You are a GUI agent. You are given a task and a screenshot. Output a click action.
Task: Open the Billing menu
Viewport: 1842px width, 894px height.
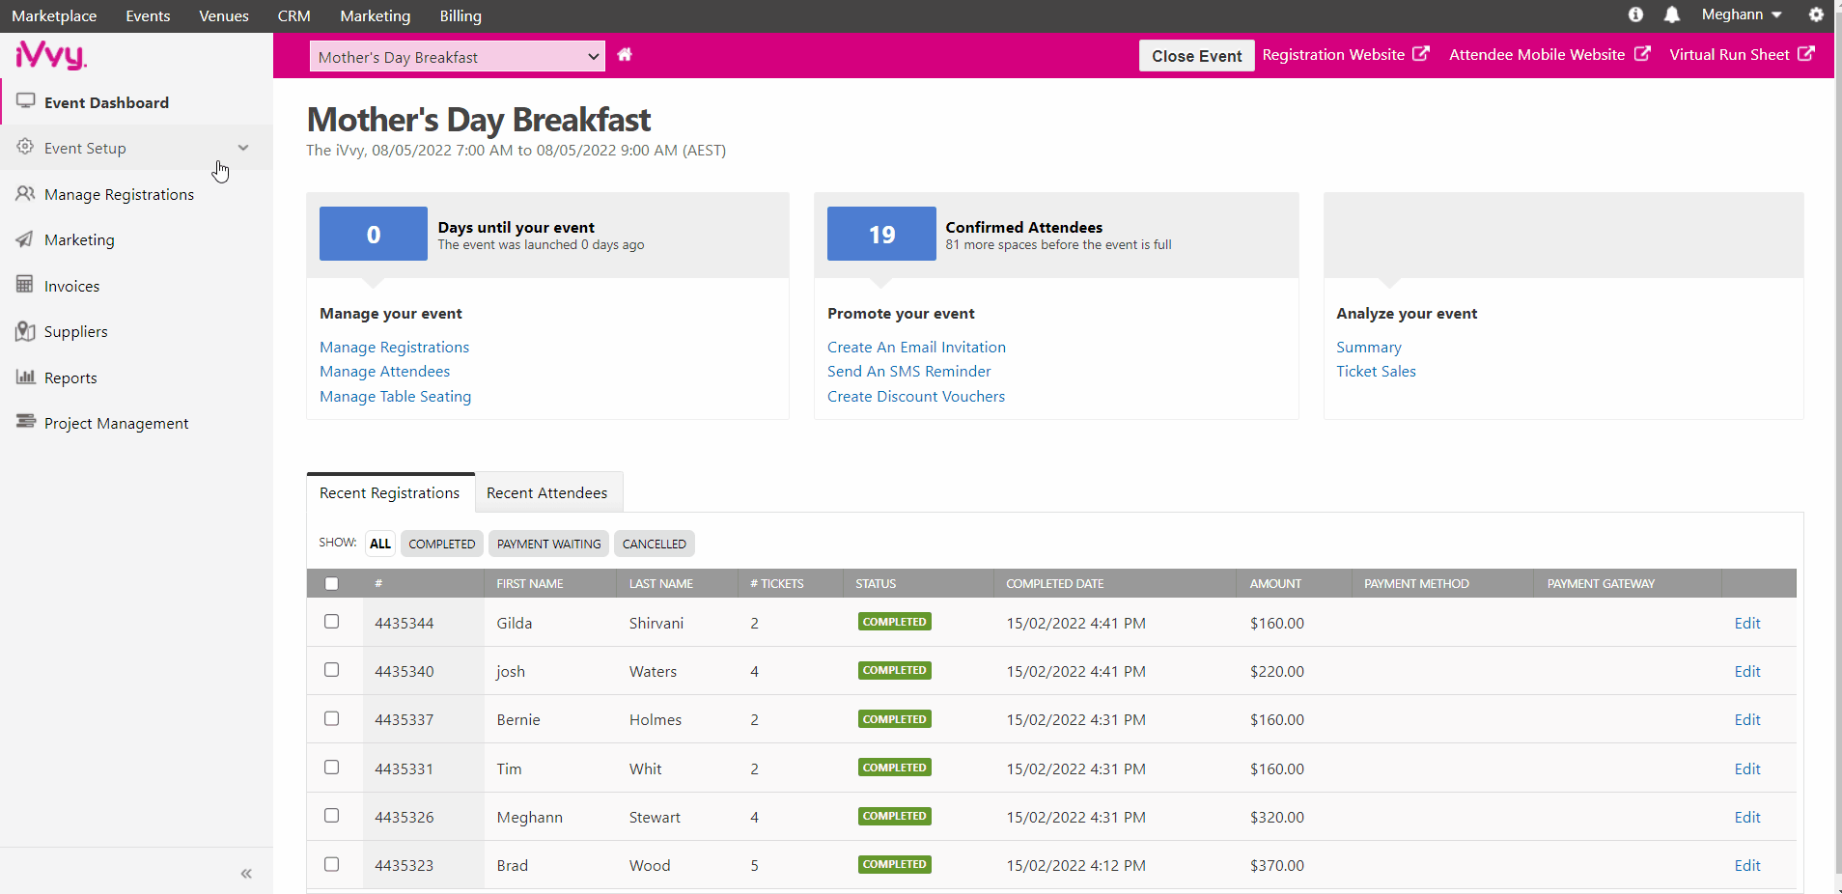(x=460, y=15)
